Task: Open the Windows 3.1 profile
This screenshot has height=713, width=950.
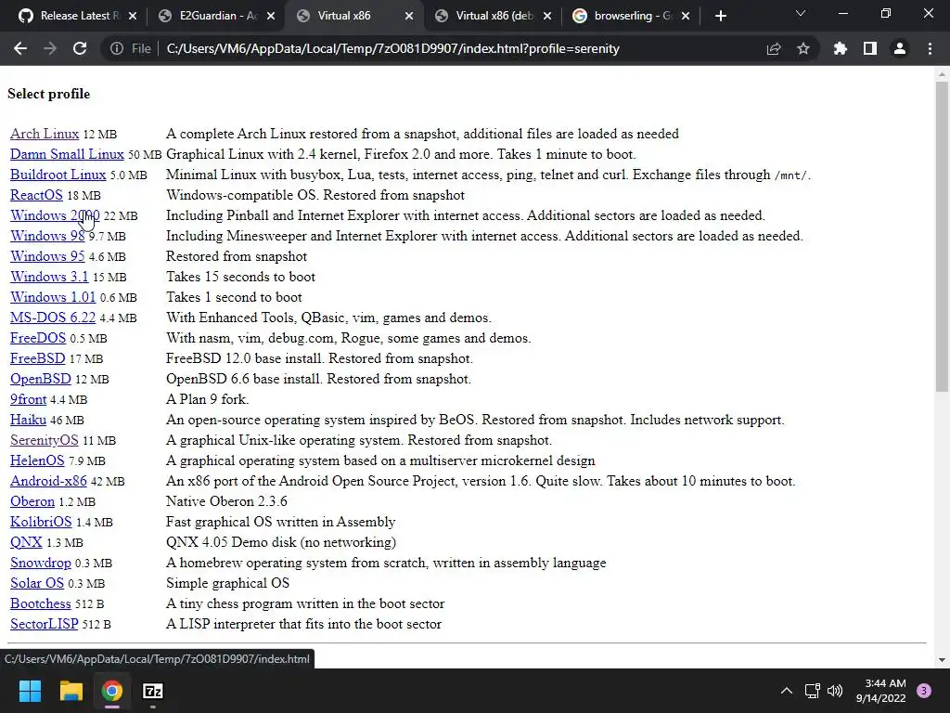Action: [x=49, y=277]
